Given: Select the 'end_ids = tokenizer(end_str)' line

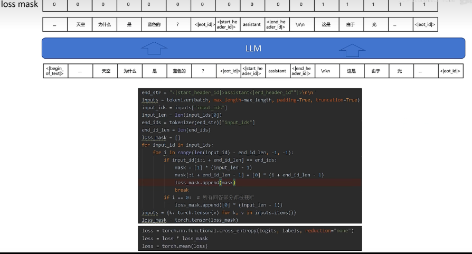Looking at the screenshot, I should [198, 123].
